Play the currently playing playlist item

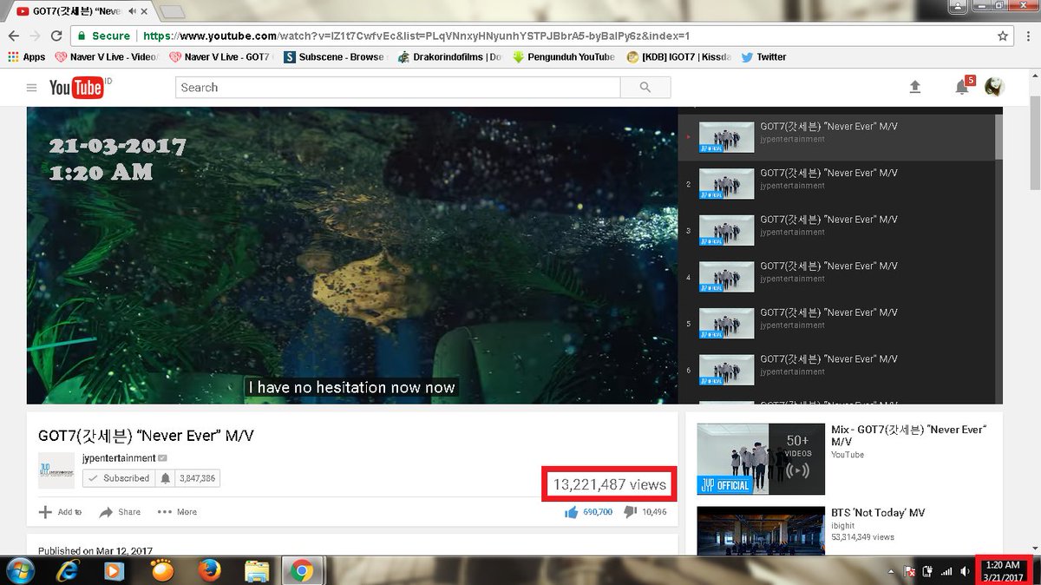(x=837, y=137)
